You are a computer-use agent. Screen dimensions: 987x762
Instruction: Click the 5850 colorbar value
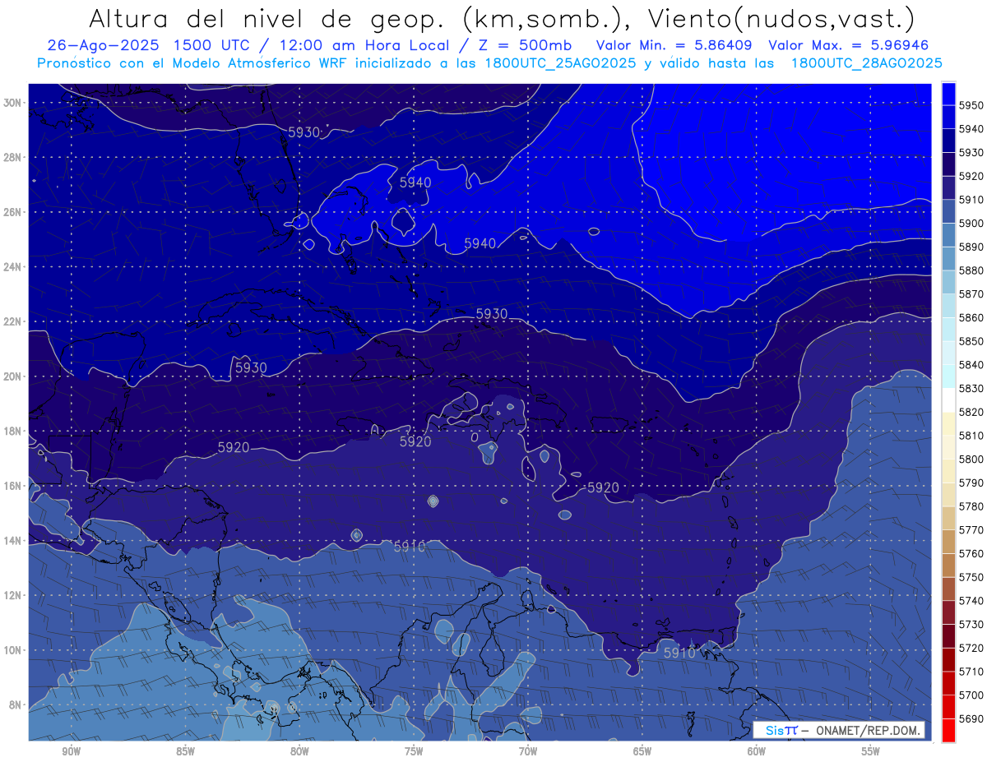coord(971,341)
